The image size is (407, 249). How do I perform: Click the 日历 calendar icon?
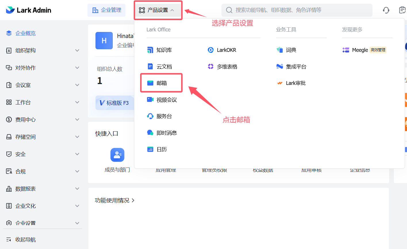pos(150,149)
